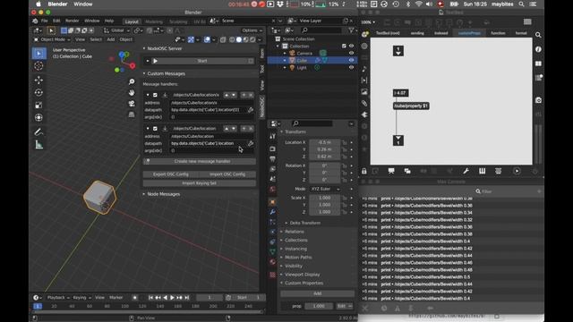Open the Max inspector info icon
This screenshot has height=322, width=573.
538,49
